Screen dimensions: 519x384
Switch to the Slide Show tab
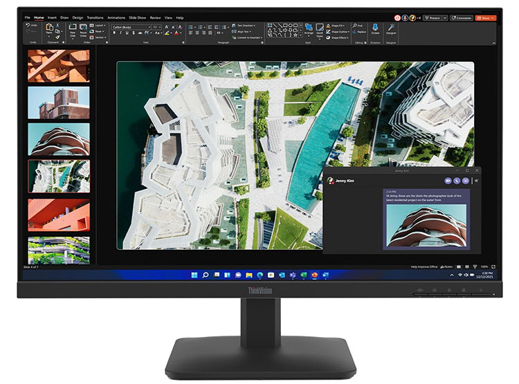pyautogui.click(x=138, y=17)
